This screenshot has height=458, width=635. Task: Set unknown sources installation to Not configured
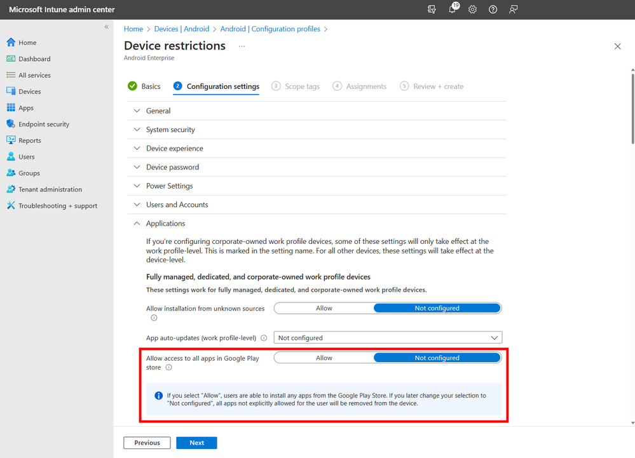pyautogui.click(x=437, y=308)
